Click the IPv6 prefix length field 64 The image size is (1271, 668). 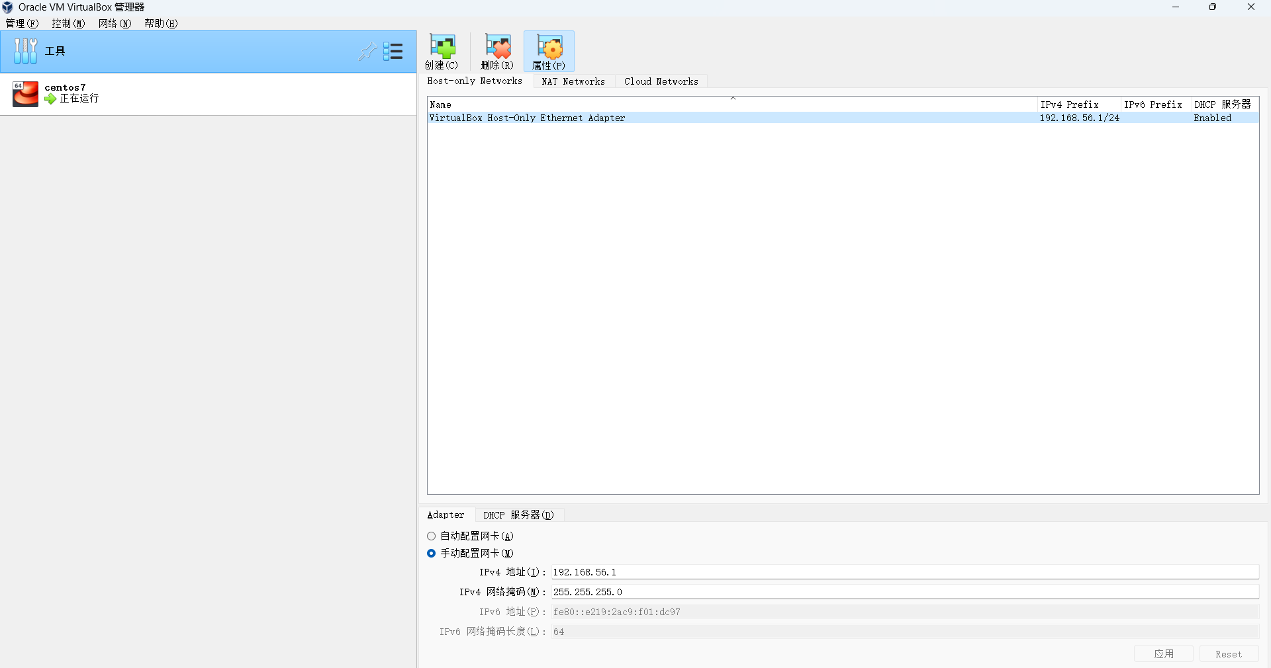click(x=905, y=632)
